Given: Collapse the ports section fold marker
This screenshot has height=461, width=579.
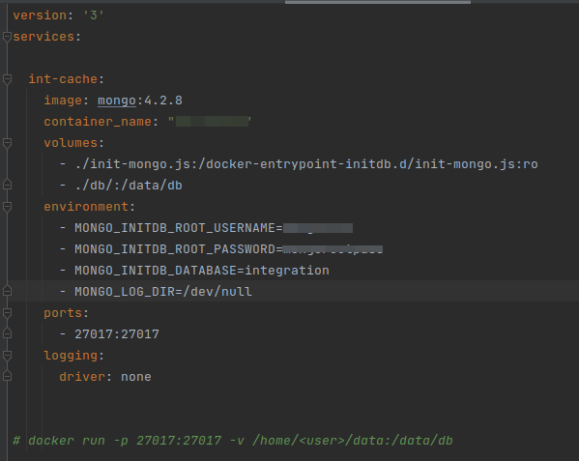Looking at the screenshot, I should click(7, 313).
